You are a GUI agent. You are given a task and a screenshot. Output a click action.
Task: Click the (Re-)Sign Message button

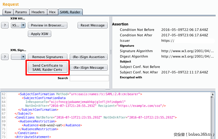[x=89, y=67]
